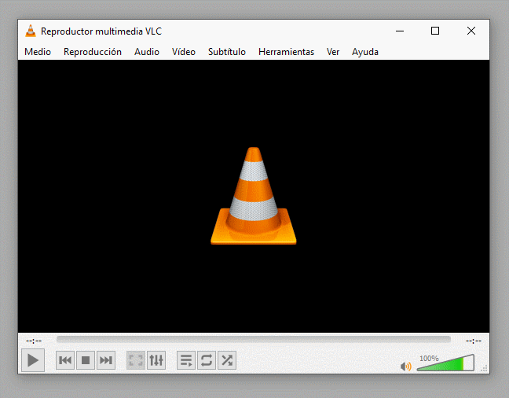Maximize the VLC window
The height and width of the screenshot is (398, 509).
click(x=435, y=31)
